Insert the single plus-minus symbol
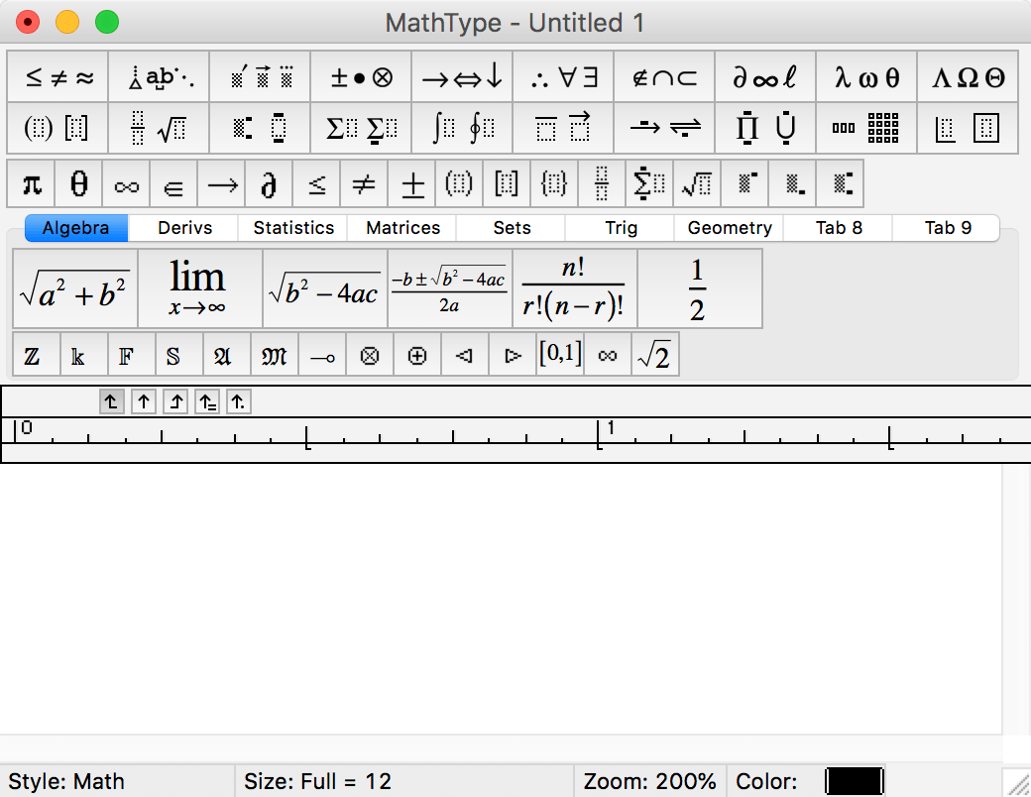The height and width of the screenshot is (797, 1031). pyautogui.click(x=411, y=183)
